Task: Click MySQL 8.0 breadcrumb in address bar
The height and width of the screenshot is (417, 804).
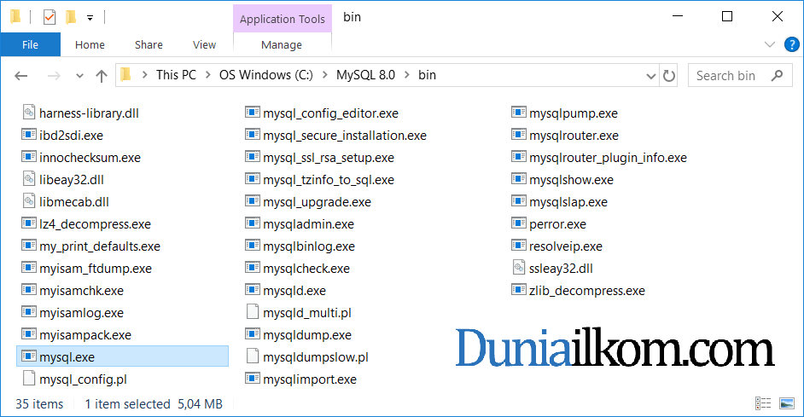Action: [x=365, y=75]
